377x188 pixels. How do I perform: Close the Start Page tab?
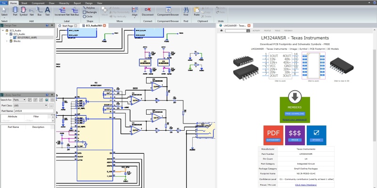click(75, 26)
